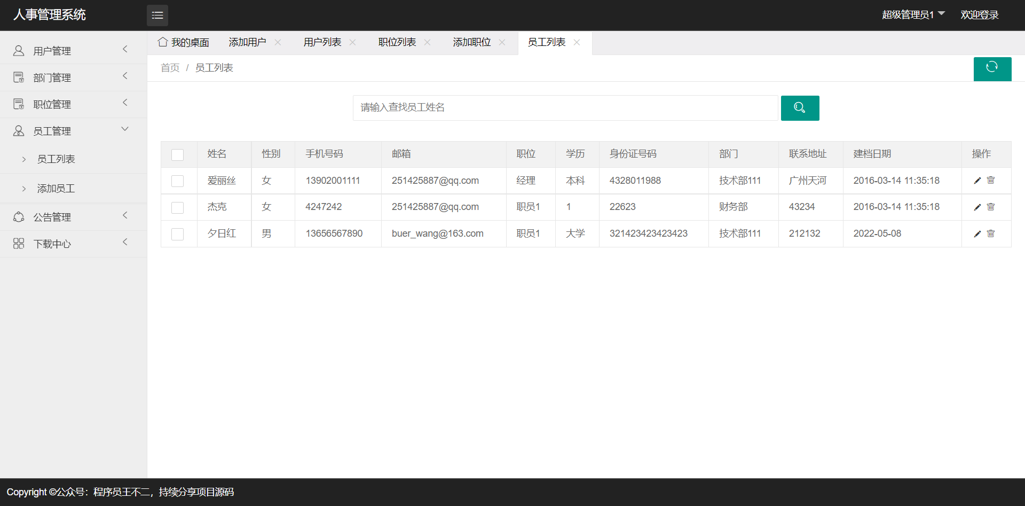Expand the 职位管理 chevron arrow

pos(125,102)
